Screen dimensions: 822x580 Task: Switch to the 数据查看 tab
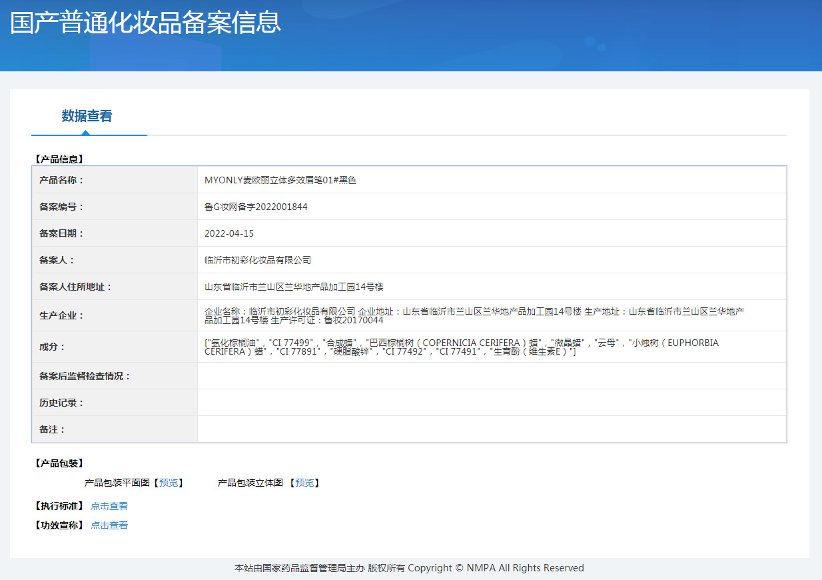tap(87, 116)
